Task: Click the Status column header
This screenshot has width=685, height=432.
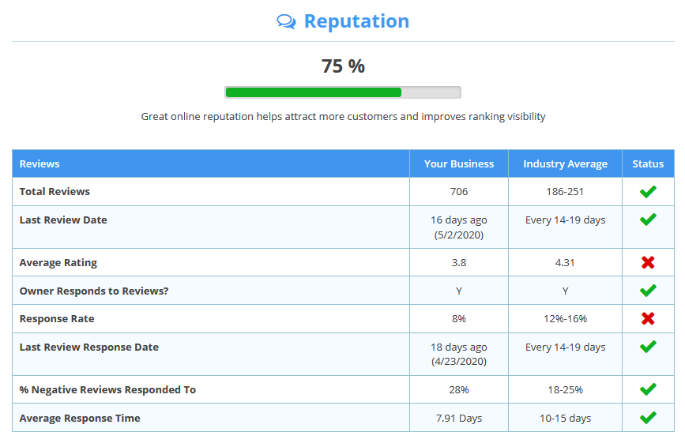Action: (648, 163)
